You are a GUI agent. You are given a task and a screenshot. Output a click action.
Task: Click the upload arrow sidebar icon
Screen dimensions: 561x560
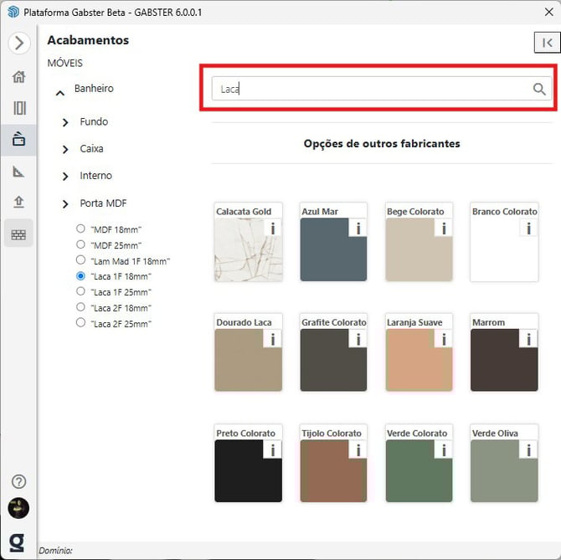click(18, 202)
